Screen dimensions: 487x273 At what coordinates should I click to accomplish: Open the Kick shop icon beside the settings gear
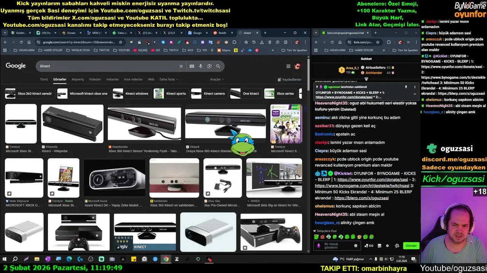(379, 246)
